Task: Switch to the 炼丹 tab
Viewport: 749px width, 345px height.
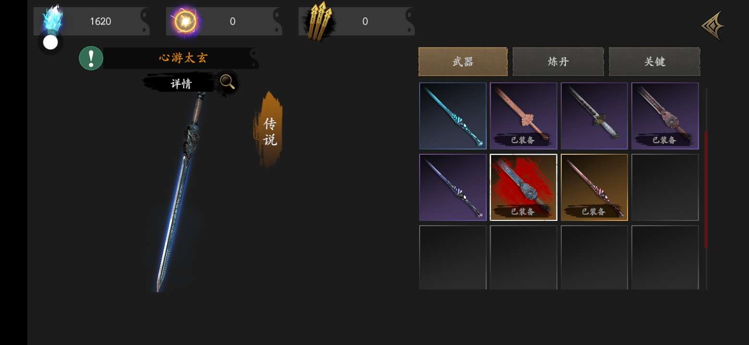Action: tap(558, 61)
